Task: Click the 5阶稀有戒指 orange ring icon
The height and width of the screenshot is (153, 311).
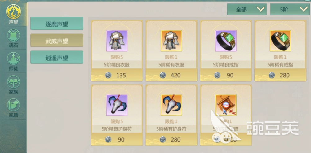Action: point(280,41)
